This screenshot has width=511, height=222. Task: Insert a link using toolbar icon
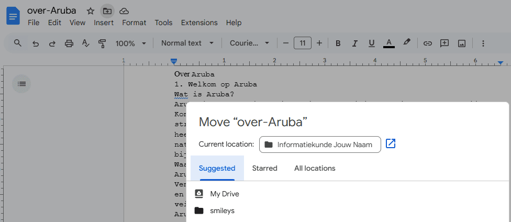tap(427, 43)
